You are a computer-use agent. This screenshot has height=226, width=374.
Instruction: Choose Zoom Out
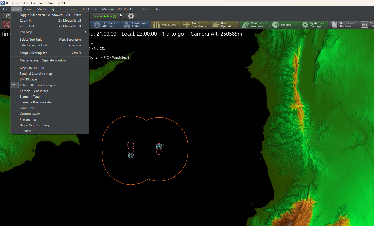[x=50, y=26]
